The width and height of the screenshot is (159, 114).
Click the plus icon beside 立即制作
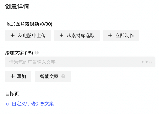(x=110, y=36)
